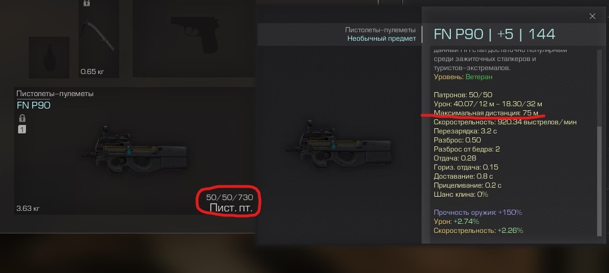Click the Максимальная дистанция: 75 м stat line
609x273 pixels.
click(x=486, y=113)
